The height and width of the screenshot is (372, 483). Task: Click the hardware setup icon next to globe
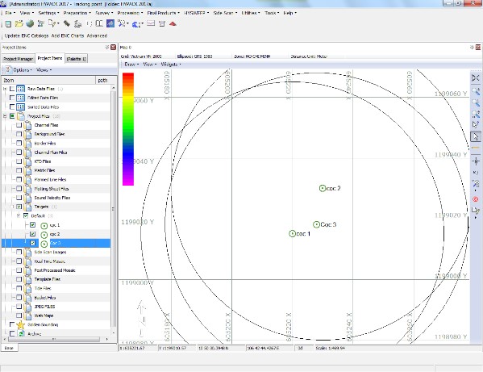pos(40,23)
